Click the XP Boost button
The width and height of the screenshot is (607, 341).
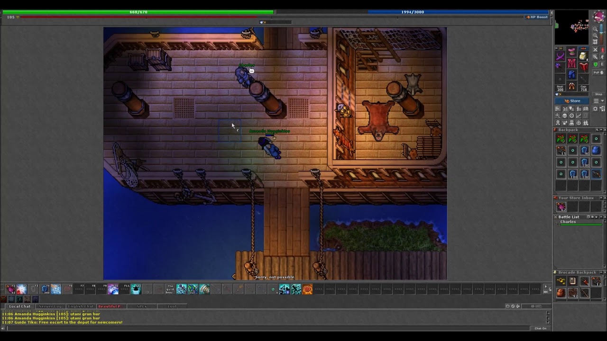pos(538,17)
